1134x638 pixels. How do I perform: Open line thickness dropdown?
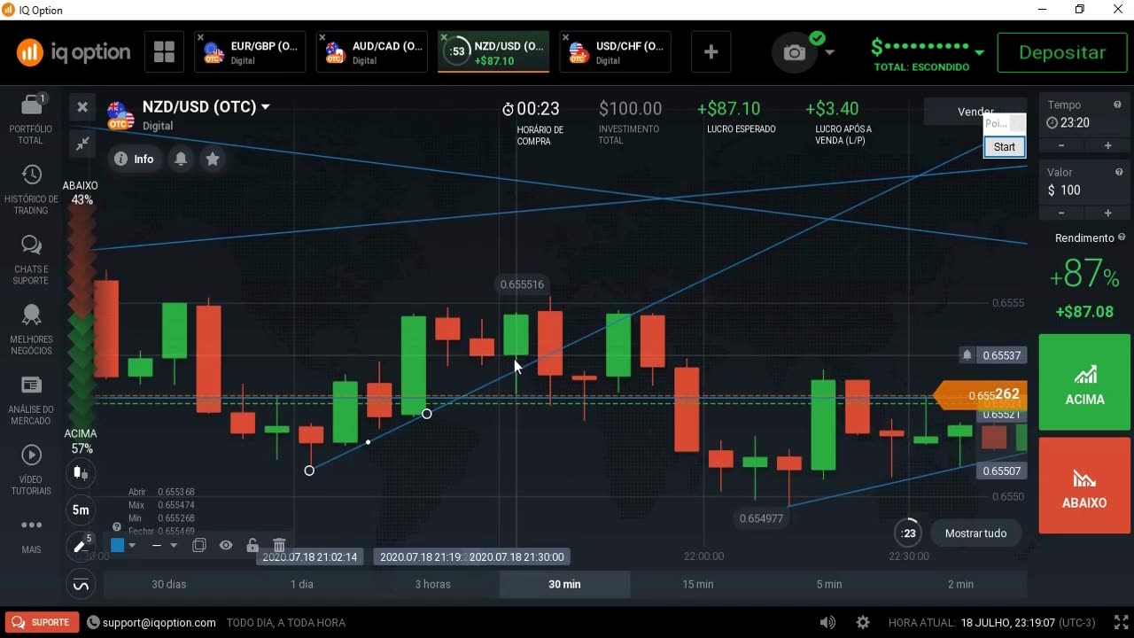164,546
